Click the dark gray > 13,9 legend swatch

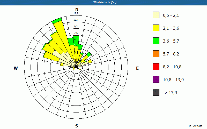pyautogui.click(x=156, y=92)
